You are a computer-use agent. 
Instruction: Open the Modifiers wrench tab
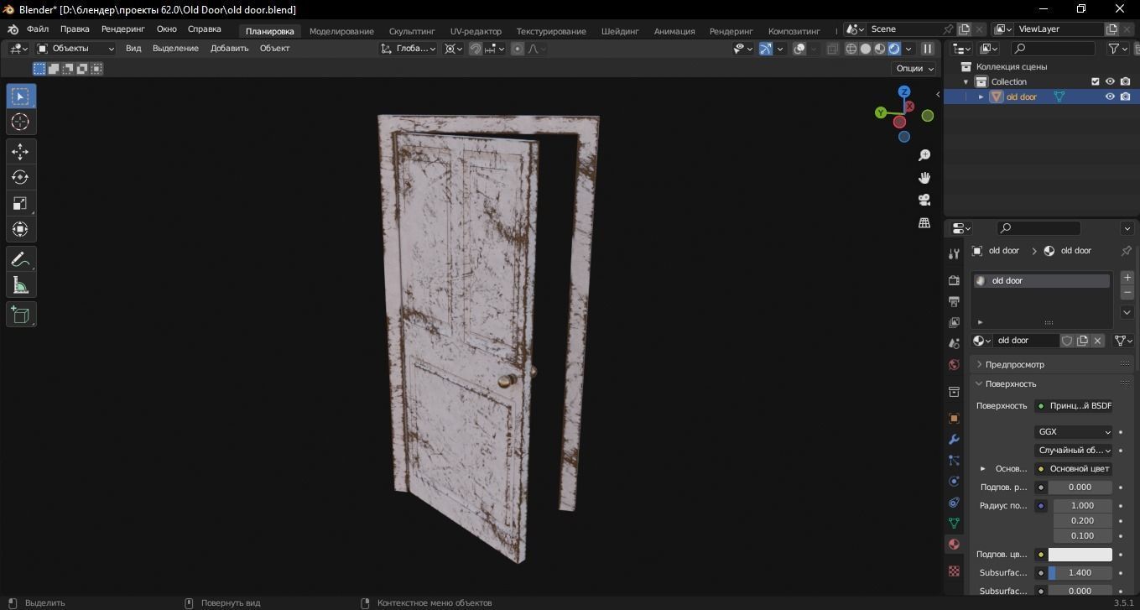click(954, 439)
